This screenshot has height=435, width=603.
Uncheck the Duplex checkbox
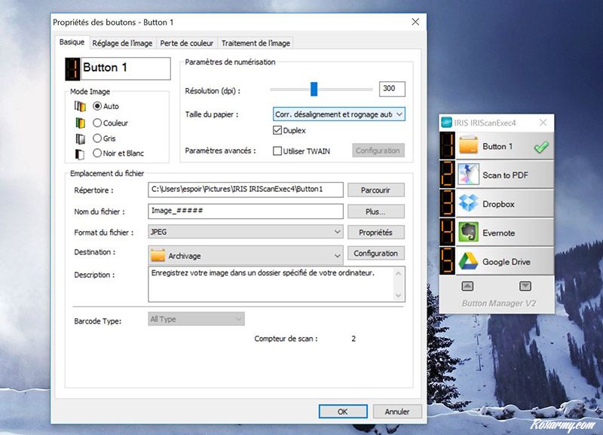[x=277, y=130]
